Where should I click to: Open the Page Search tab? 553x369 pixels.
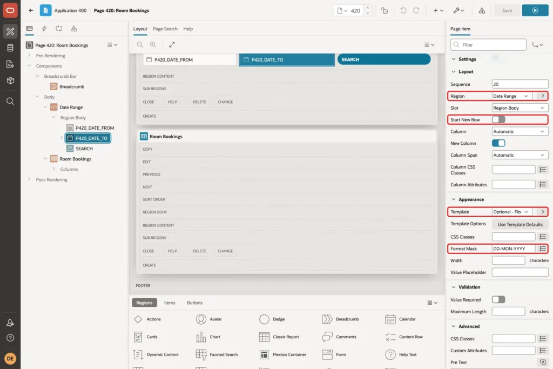[x=165, y=29]
